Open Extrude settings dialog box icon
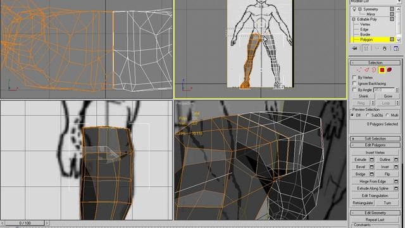 (x=371, y=160)
